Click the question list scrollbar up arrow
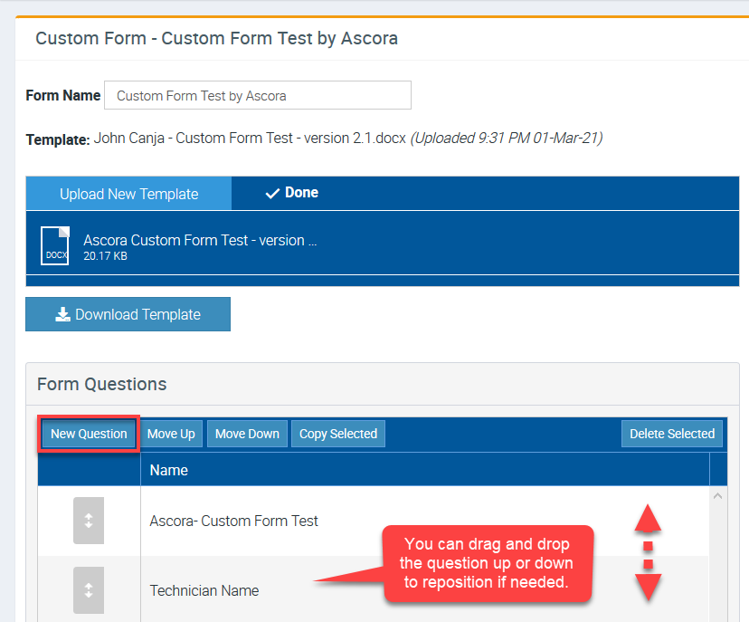 click(x=719, y=496)
